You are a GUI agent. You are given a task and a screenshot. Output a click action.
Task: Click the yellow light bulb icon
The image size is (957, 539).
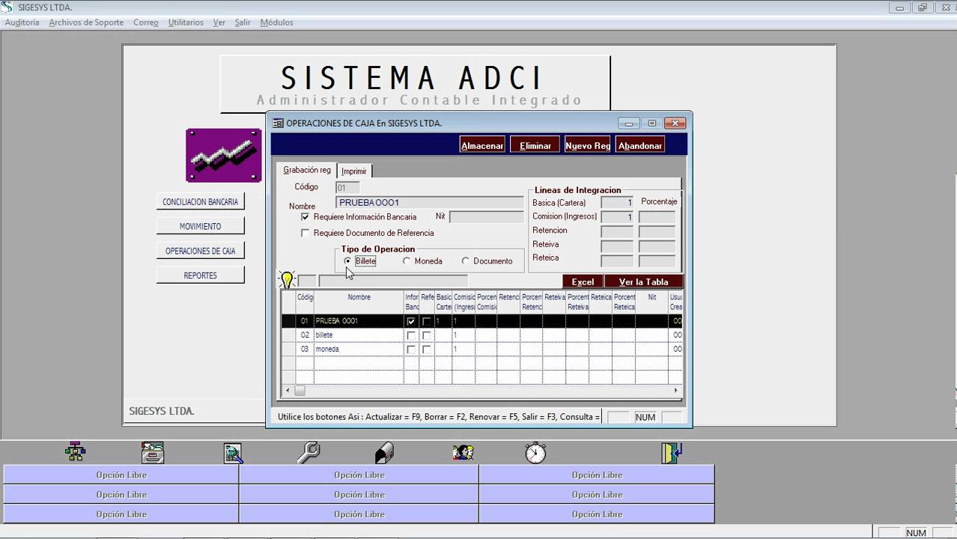coord(287,280)
